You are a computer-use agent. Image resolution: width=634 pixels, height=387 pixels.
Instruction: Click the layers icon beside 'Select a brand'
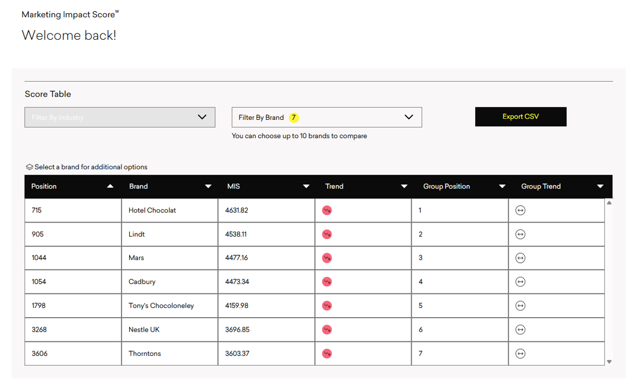coord(30,167)
